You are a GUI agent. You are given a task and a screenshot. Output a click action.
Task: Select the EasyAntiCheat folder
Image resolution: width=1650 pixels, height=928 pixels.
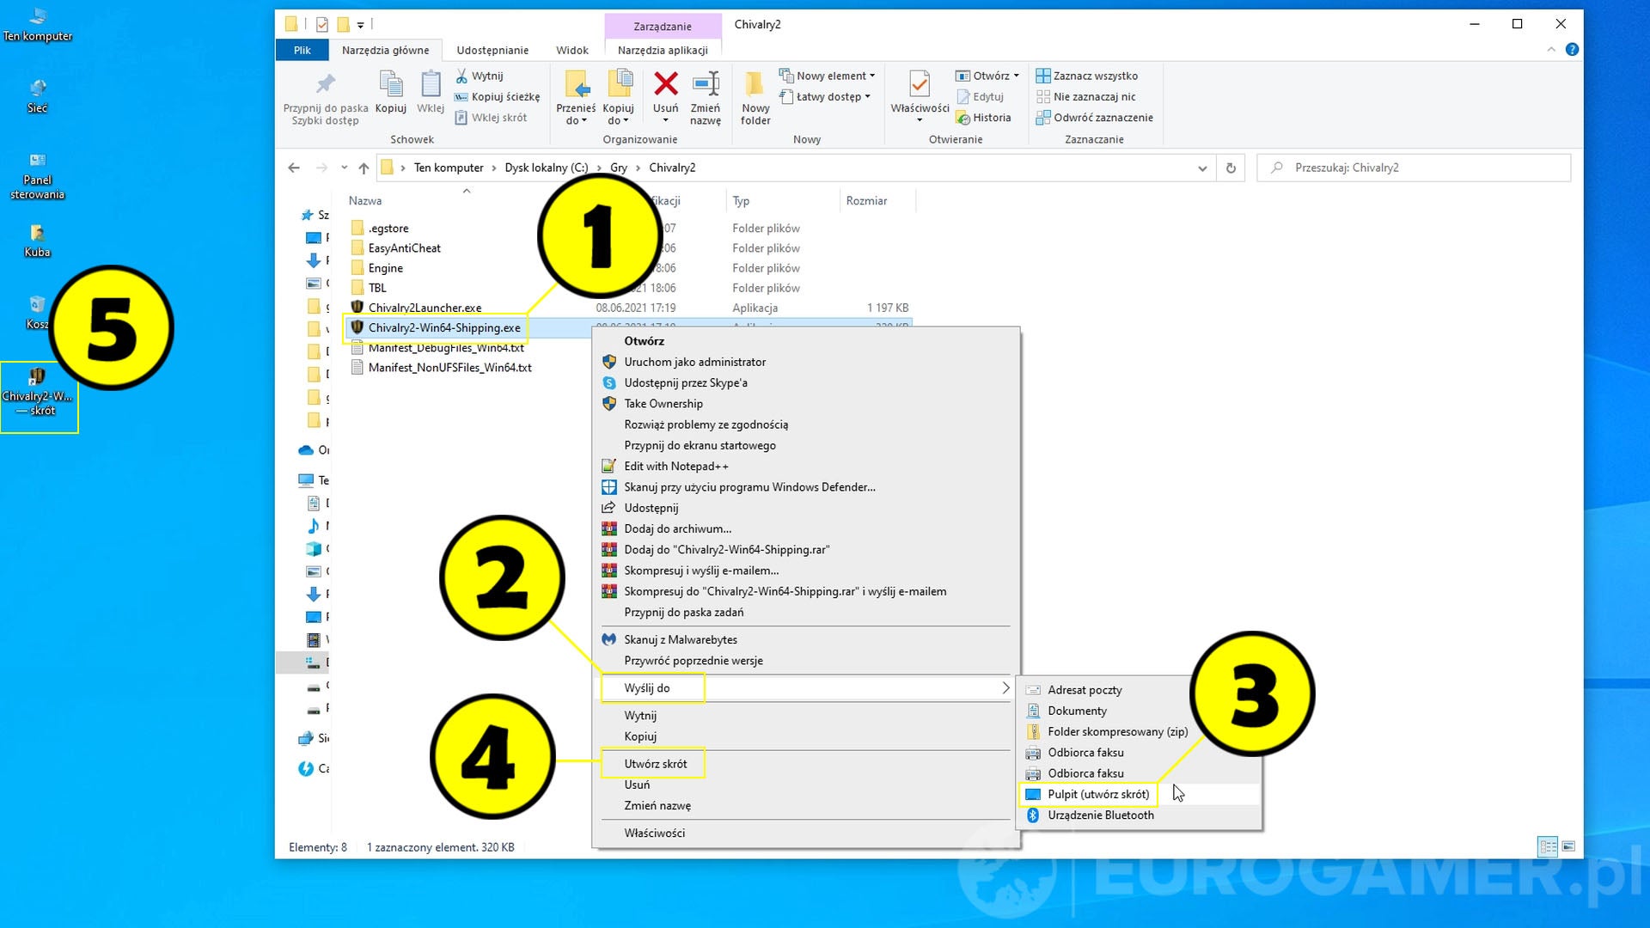404,247
